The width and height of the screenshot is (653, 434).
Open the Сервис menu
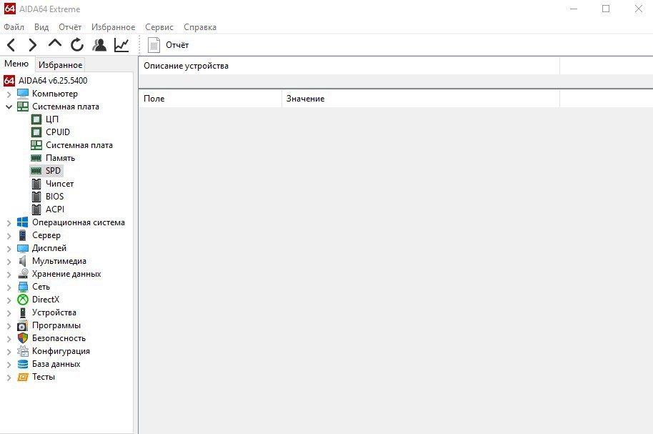tap(159, 27)
